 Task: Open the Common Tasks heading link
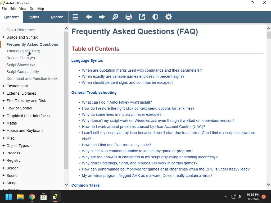(x=85, y=185)
